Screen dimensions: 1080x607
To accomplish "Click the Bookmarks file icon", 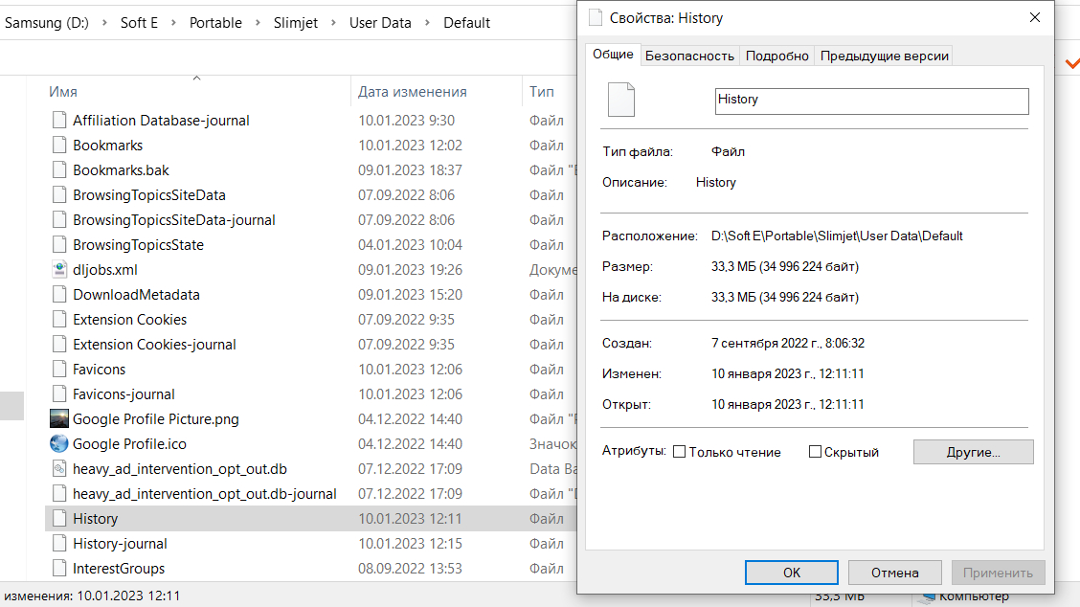I will (x=59, y=146).
